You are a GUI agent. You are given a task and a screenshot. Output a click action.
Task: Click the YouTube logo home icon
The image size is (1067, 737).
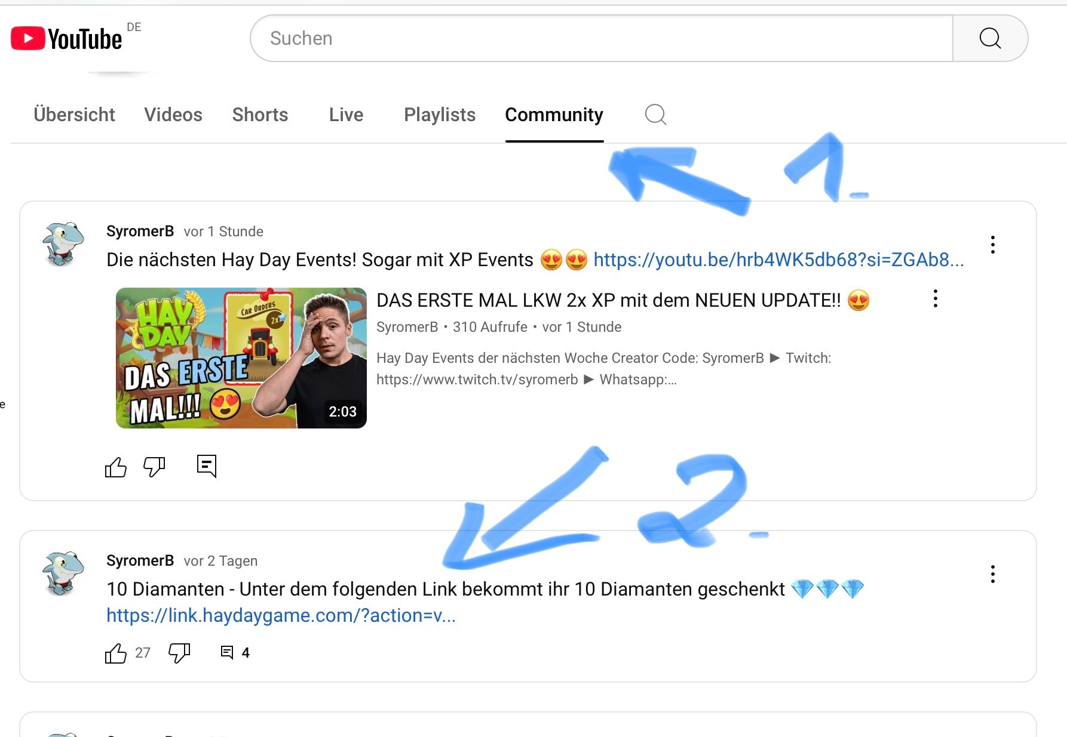(66, 39)
